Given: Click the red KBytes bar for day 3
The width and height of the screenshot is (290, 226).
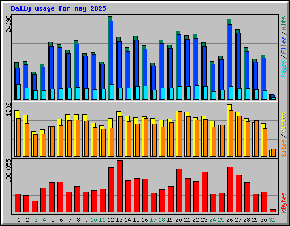Looking at the screenshot, I should pos(35,207).
